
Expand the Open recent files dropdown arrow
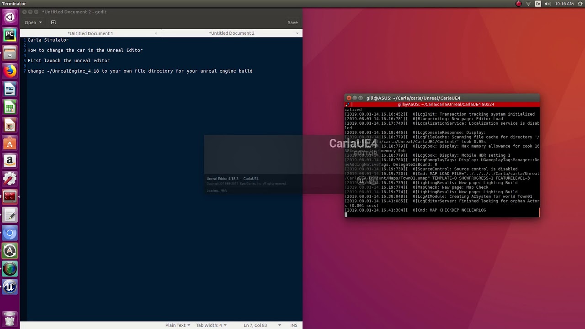tap(40, 22)
